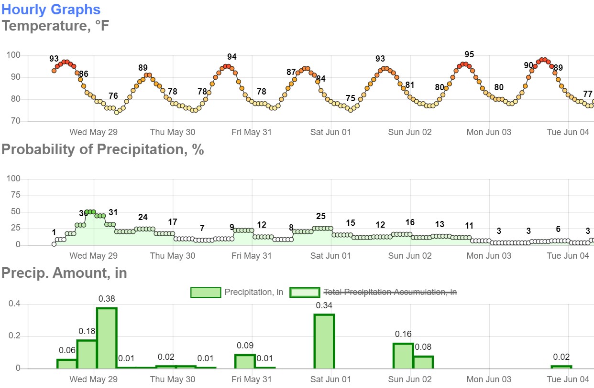594x388 pixels.
Task: Toggle the Precipitation, in legend entry
Action: (237, 292)
